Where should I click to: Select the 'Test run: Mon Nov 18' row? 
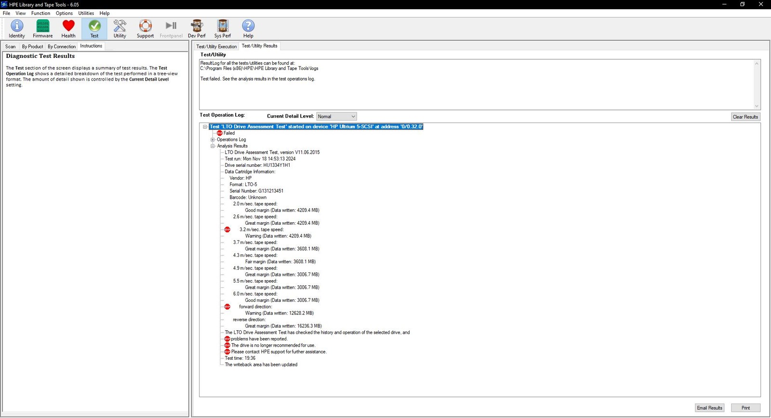(x=260, y=159)
